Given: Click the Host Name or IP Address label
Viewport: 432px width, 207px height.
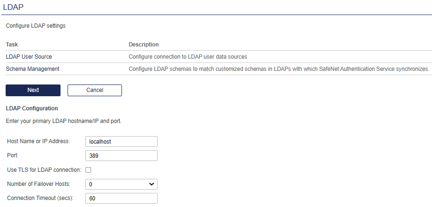Looking at the screenshot, I should pos(38,142).
